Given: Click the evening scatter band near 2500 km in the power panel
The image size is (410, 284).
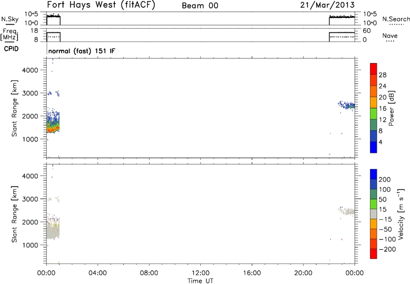Looking at the screenshot, I should [347, 105].
